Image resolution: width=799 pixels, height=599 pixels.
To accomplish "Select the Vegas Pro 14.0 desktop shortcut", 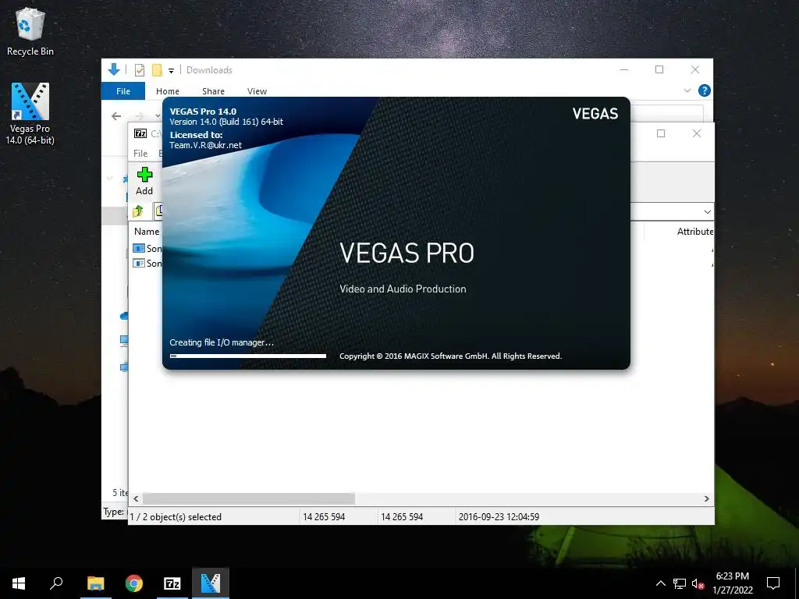I will (x=30, y=114).
